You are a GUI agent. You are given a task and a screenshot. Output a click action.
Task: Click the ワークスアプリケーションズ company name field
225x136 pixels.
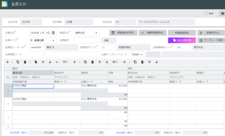click(x=166, y=22)
